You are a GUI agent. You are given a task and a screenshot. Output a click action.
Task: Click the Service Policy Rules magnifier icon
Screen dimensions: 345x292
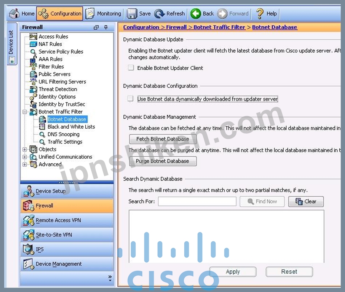(x=34, y=52)
